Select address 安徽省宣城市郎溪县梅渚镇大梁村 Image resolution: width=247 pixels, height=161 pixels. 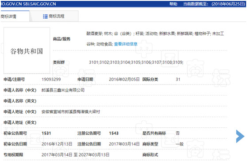pyautogui.click(x=71, y=112)
